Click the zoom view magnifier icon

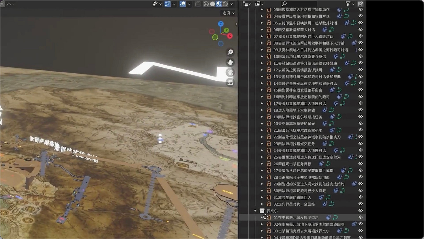coord(230,52)
